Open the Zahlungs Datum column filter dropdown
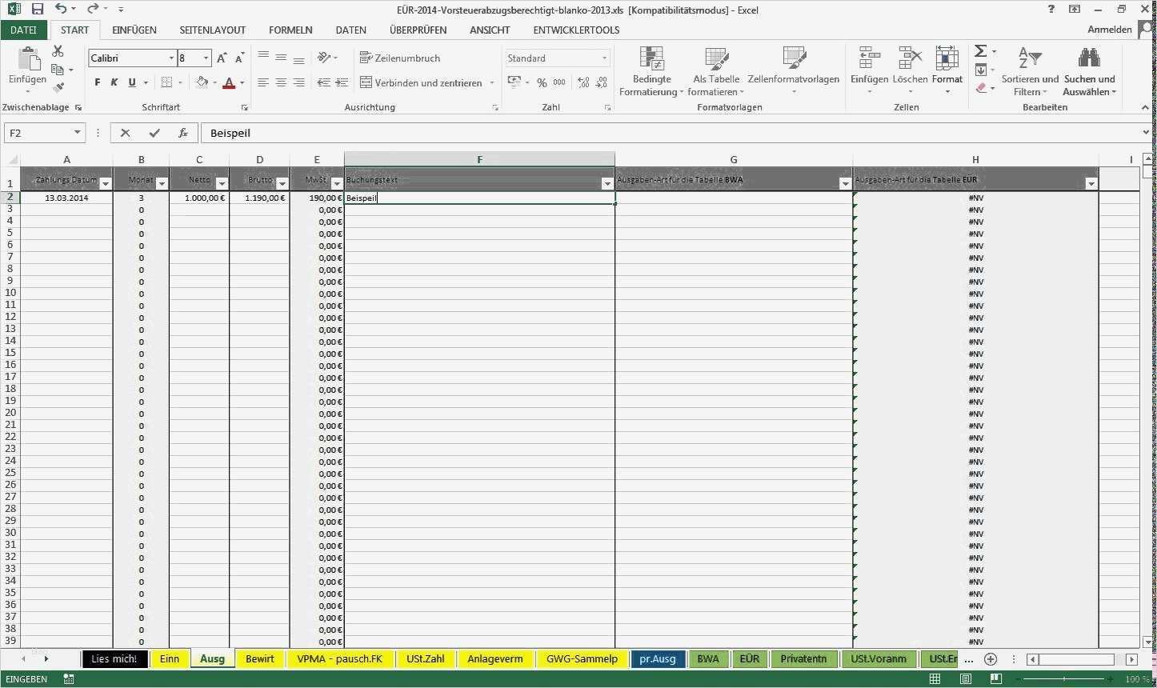Viewport: 1157px width, 688px height. pos(105,184)
